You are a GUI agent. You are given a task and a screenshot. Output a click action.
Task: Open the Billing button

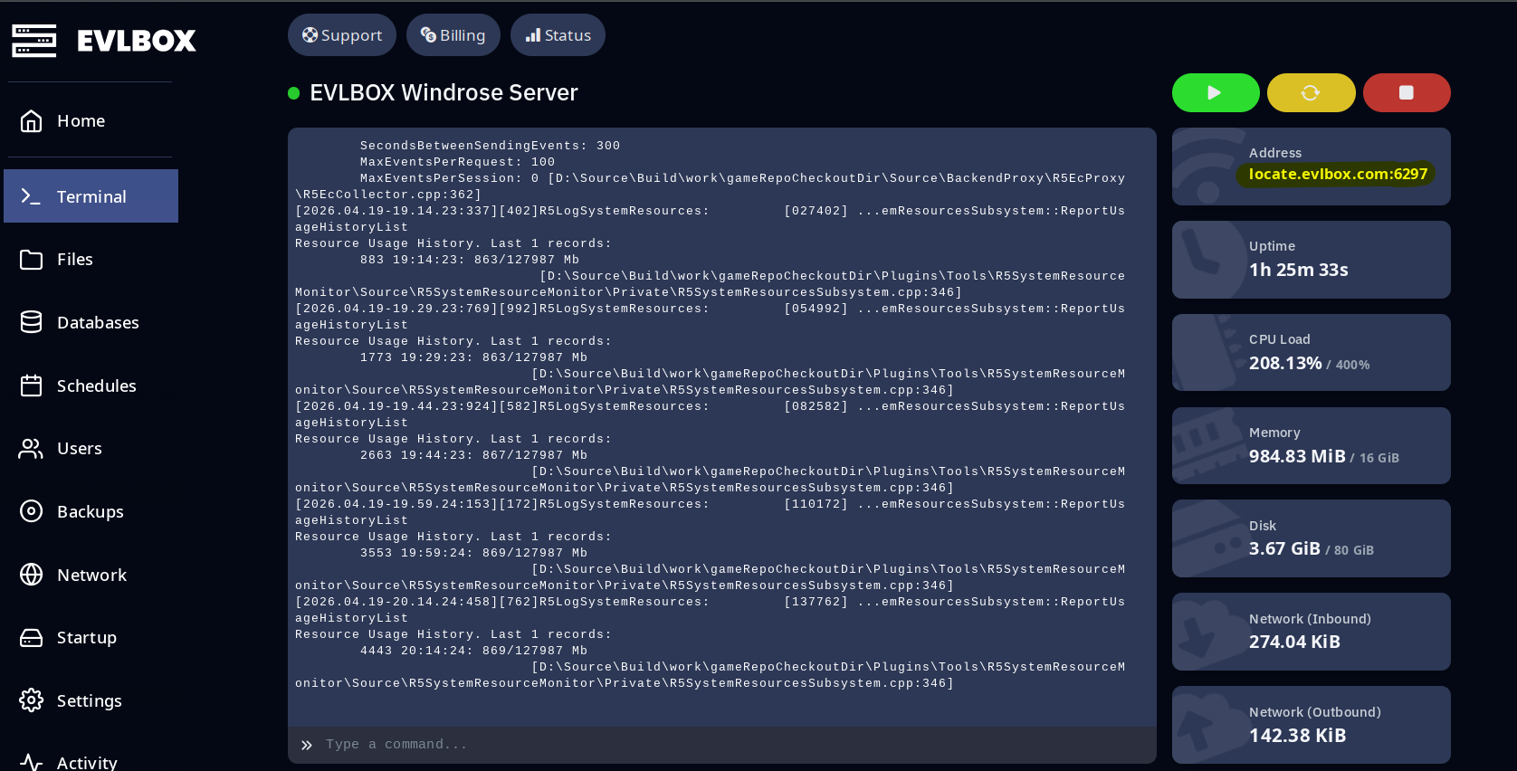(453, 35)
